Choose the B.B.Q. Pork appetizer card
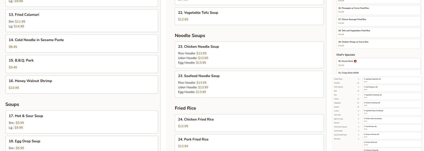 pyautogui.click(x=81, y=64)
